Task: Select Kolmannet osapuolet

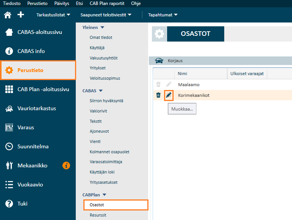Action: (110, 152)
